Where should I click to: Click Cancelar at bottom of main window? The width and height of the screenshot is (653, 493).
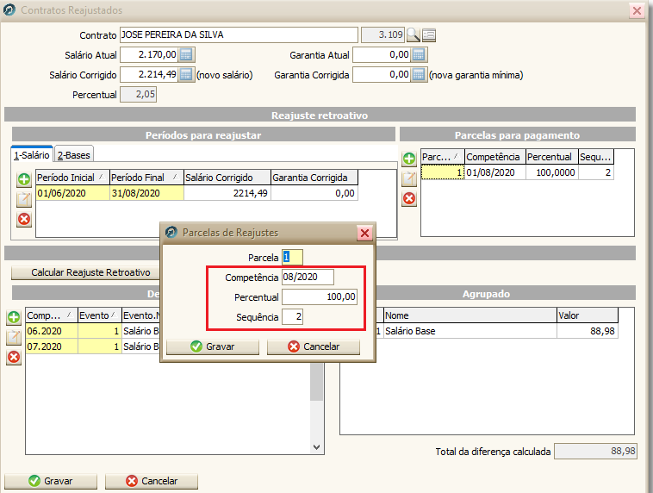tap(151, 481)
